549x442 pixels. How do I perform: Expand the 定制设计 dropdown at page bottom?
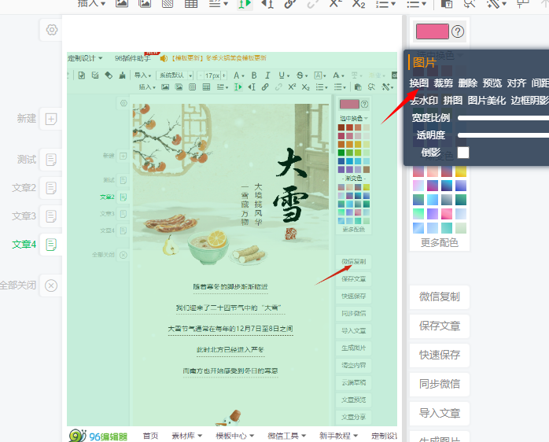pos(384,436)
